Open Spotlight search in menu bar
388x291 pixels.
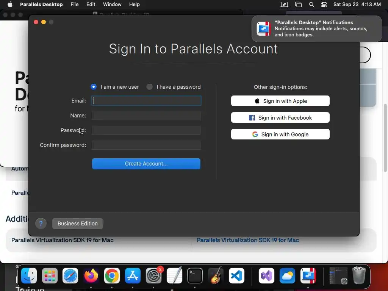pos(311,5)
